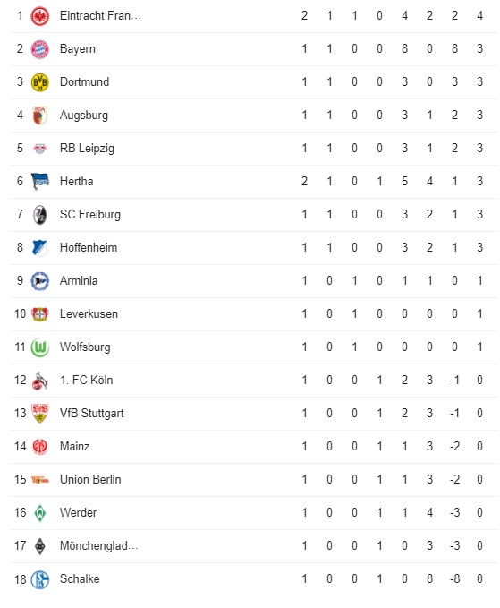
Task: Select the 1. FC Köln team name
Action: coord(87,380)
